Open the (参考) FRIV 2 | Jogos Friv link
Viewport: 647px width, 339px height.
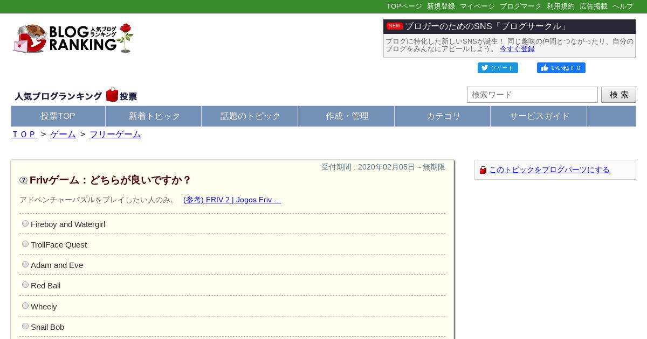(232, 200)
